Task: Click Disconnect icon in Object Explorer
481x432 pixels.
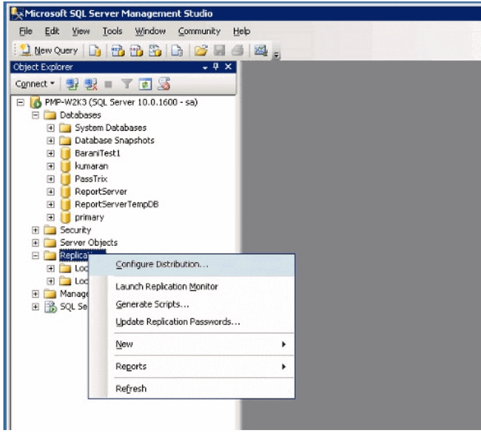Action: (91, 84)
